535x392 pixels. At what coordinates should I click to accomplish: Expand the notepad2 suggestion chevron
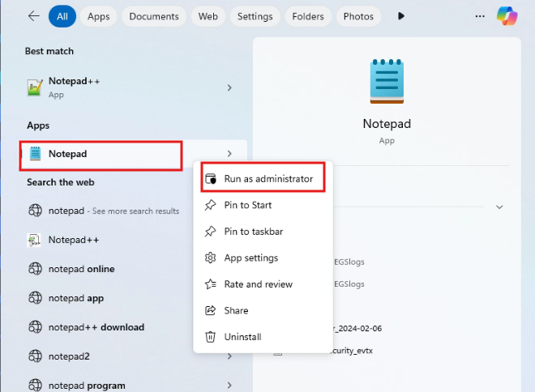229,356
